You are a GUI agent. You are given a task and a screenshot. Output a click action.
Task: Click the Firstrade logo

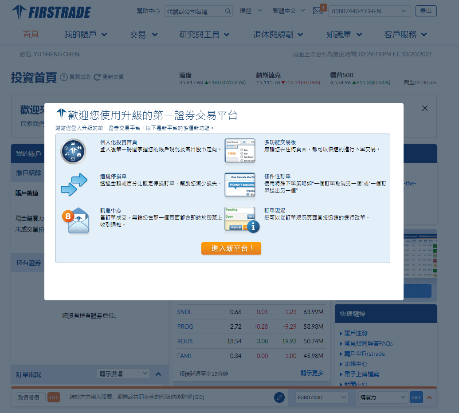click(51, 12)
